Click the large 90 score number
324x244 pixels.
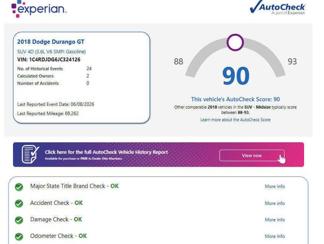click(236, 76)
